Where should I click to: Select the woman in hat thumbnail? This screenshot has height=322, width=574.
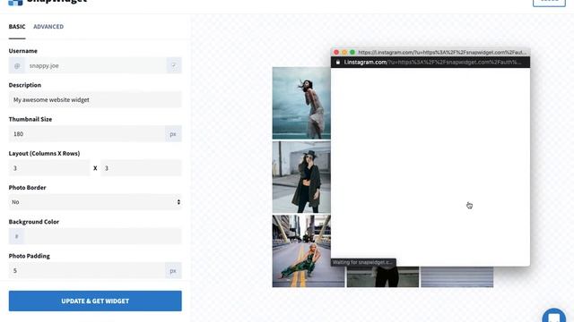pyautogui.click(x=301, y=177)
